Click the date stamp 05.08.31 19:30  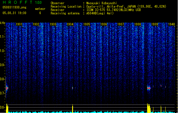[14, 13]
